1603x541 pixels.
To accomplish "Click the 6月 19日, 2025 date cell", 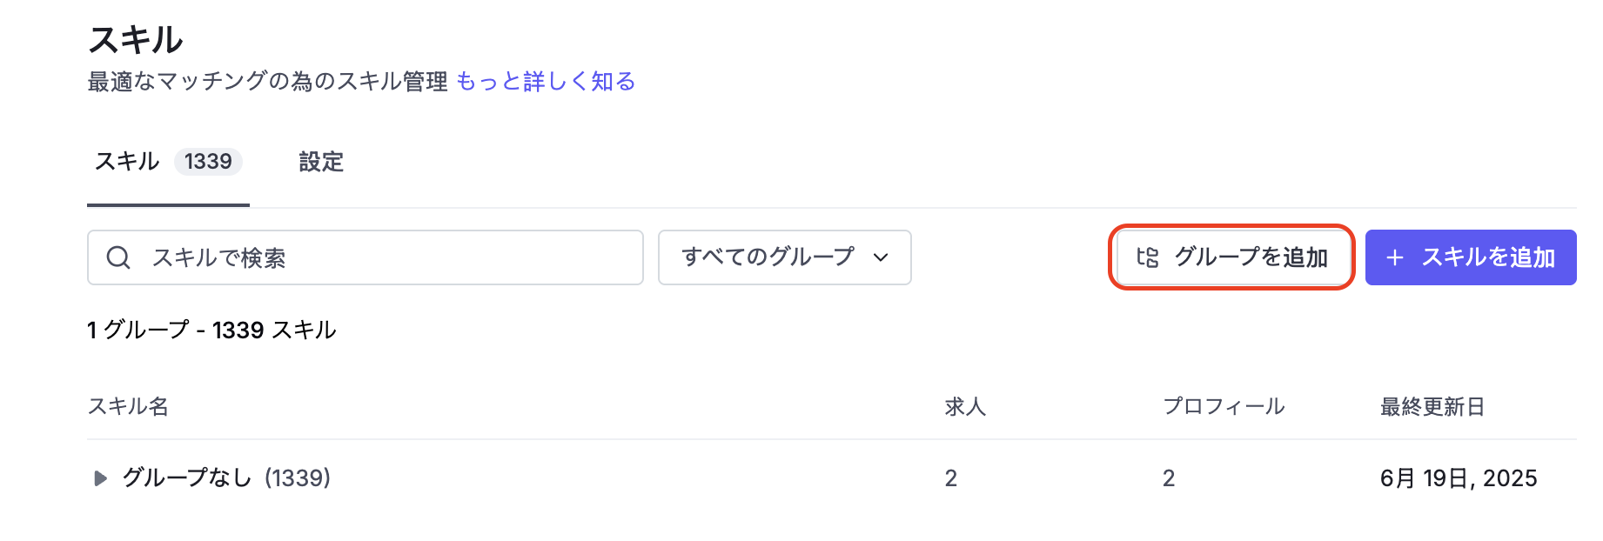I will (x=1459, y=478).
